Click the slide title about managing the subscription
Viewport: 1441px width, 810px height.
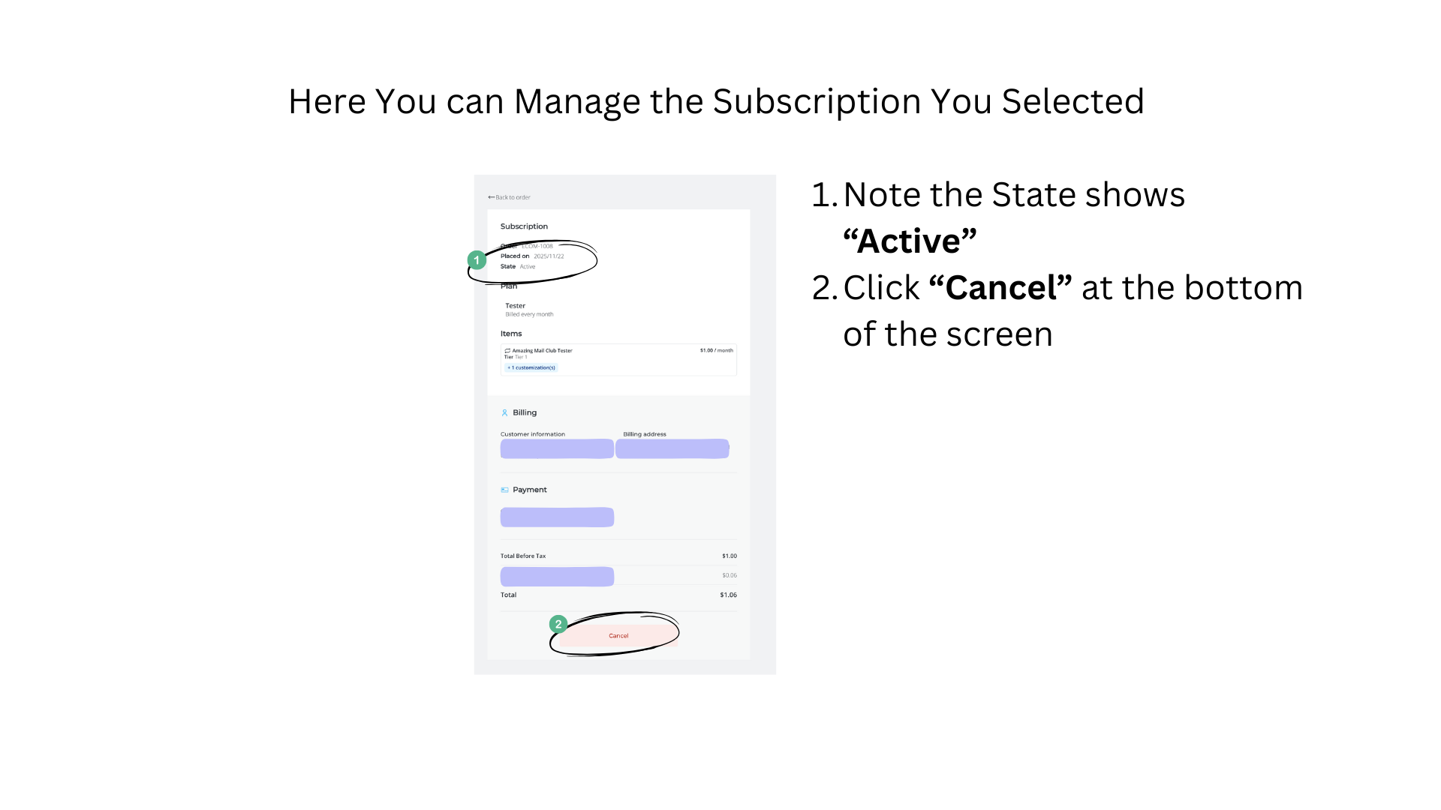point(716,101)
